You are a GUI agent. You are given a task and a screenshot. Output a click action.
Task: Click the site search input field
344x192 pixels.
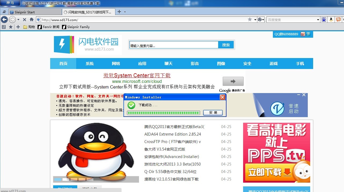pos(174,45)
